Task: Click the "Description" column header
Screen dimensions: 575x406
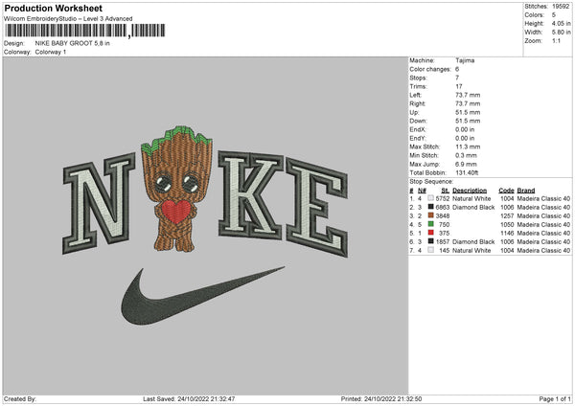Action: point(470,191)
